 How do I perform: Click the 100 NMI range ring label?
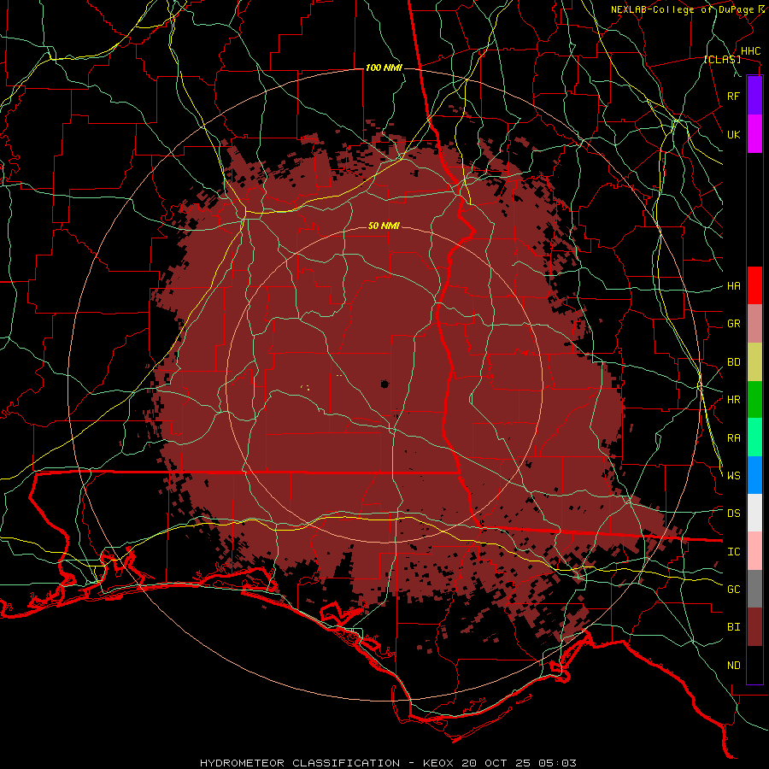point(384,68)
